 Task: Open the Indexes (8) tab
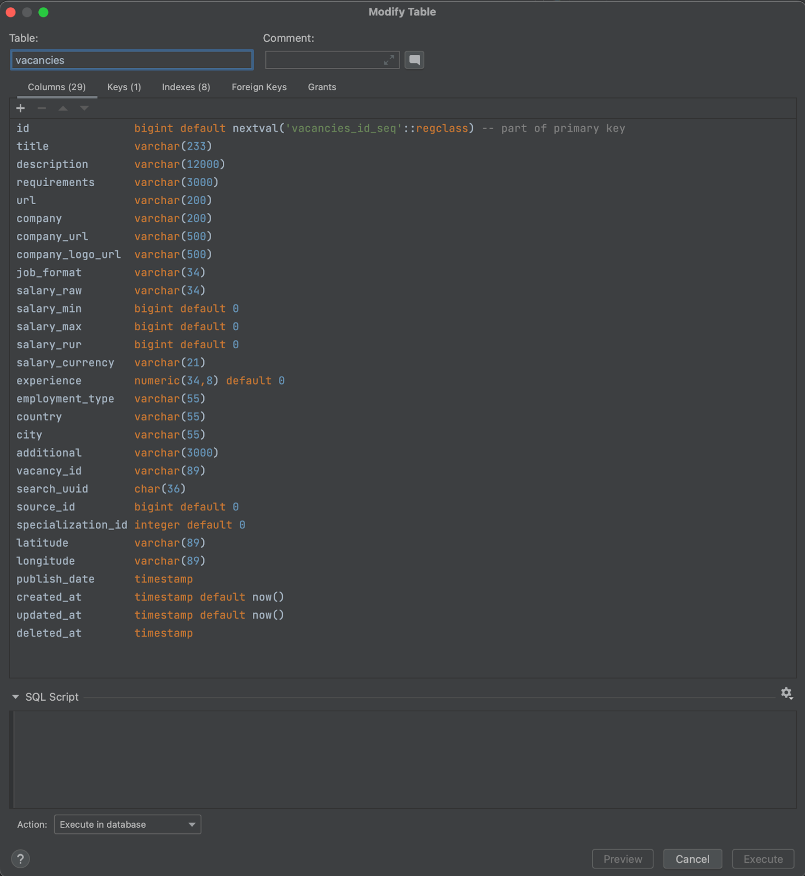tap(186, 87)
